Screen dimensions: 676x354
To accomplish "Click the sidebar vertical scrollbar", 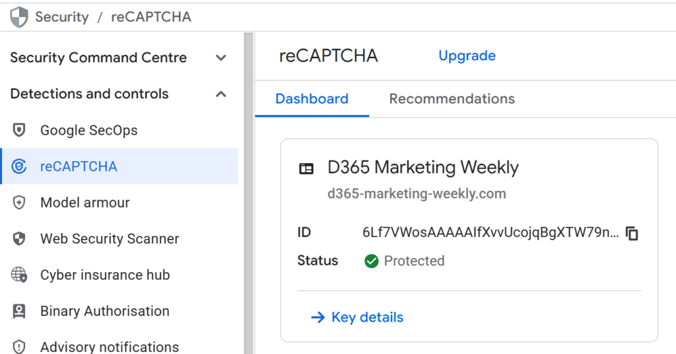I will click(249, 192).
